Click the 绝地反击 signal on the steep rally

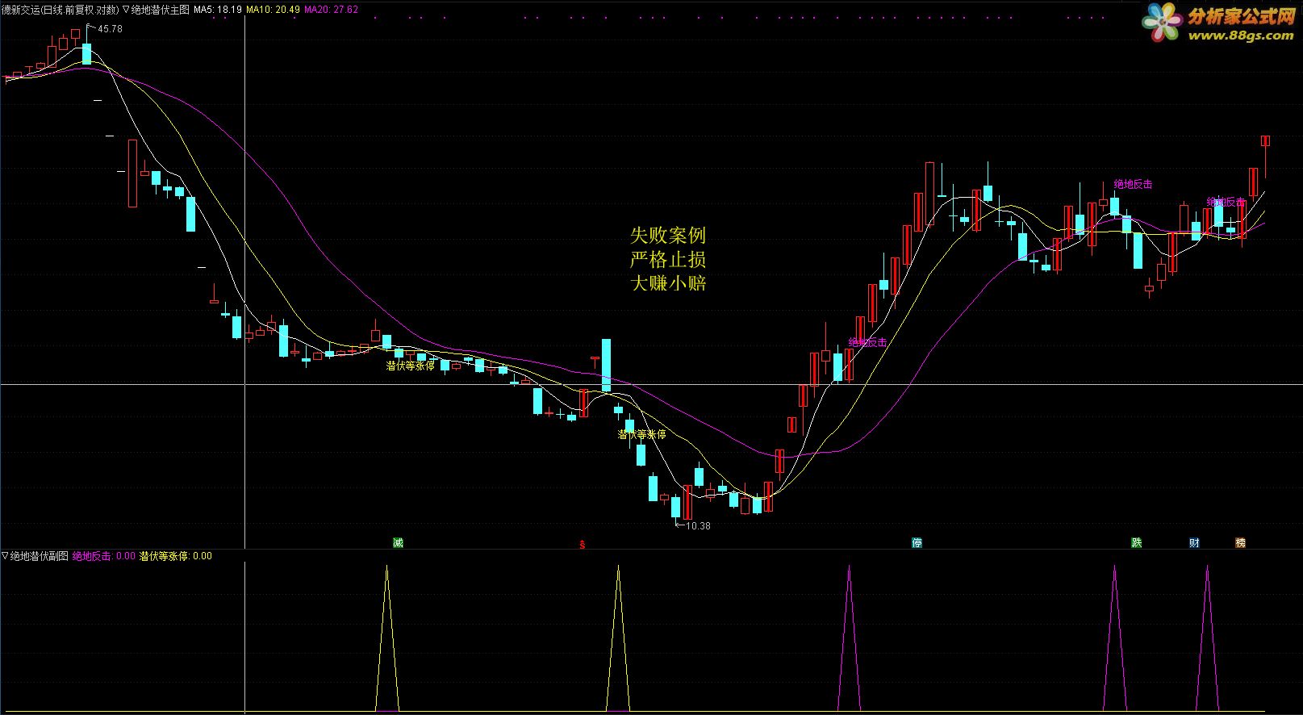tap(867, 342)
